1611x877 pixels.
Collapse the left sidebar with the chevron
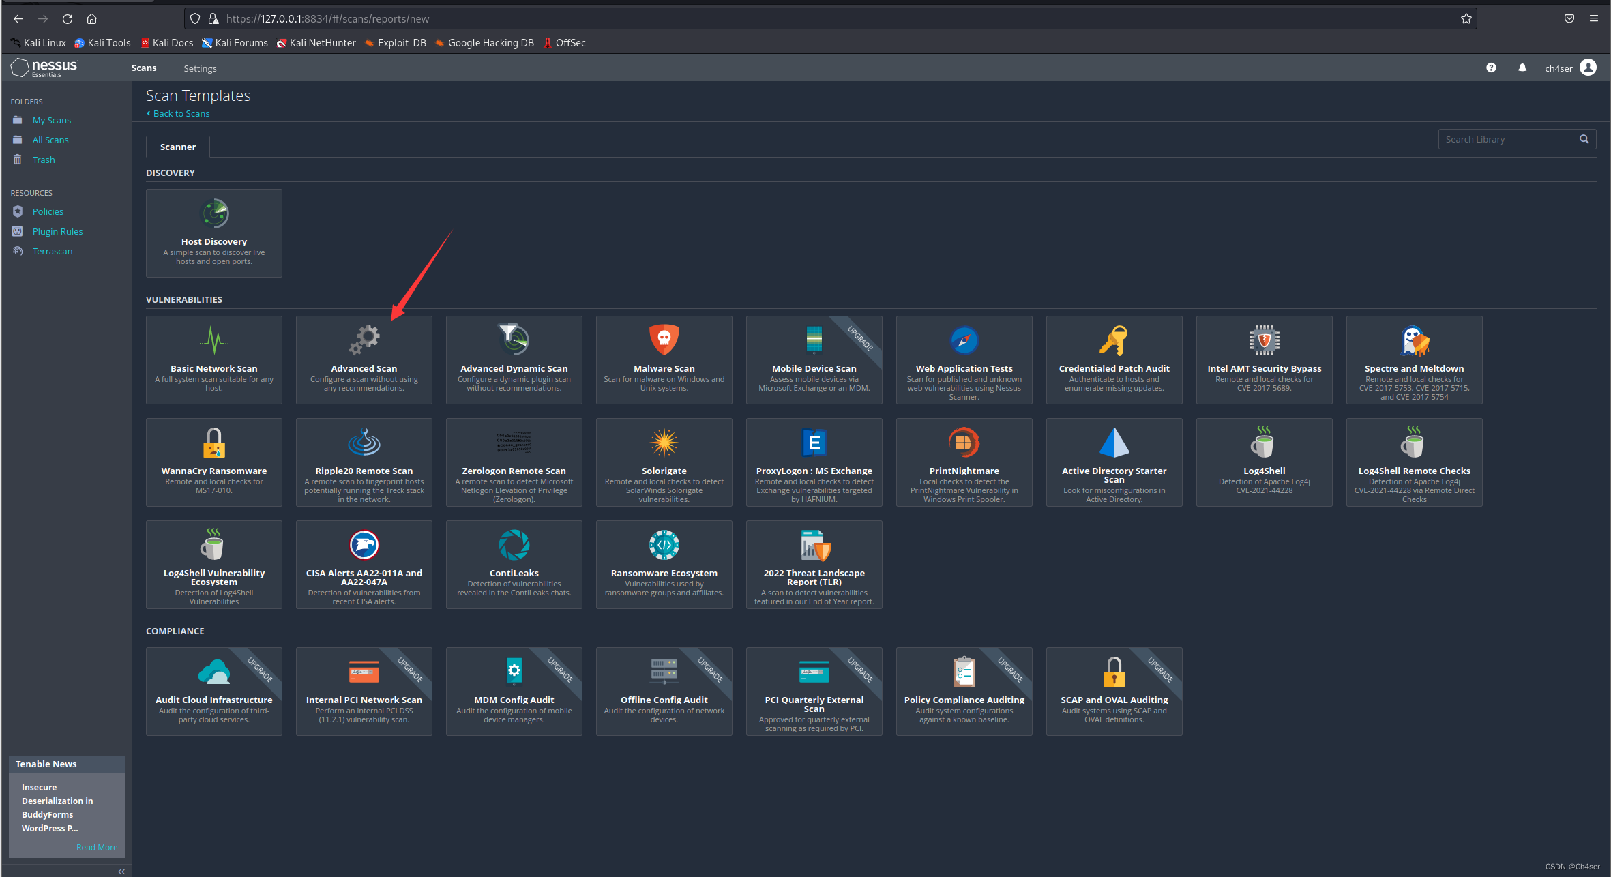[x=121, y=871]
